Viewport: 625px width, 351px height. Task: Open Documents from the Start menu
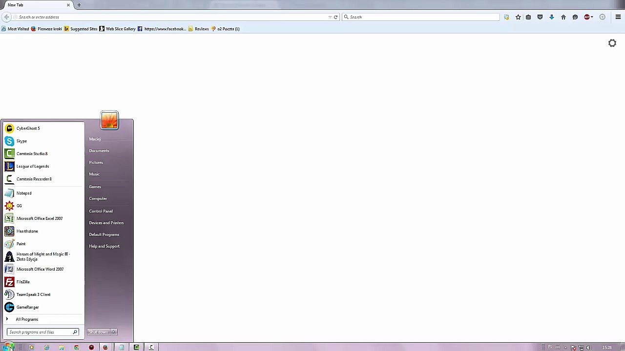99,151
